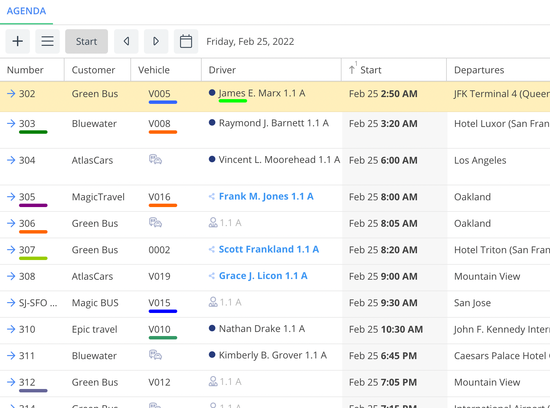Image resolution: width=550 pixels, height=408 pixels.
Task: Select vehicle V016 in row 305
Action: (160, 197)
